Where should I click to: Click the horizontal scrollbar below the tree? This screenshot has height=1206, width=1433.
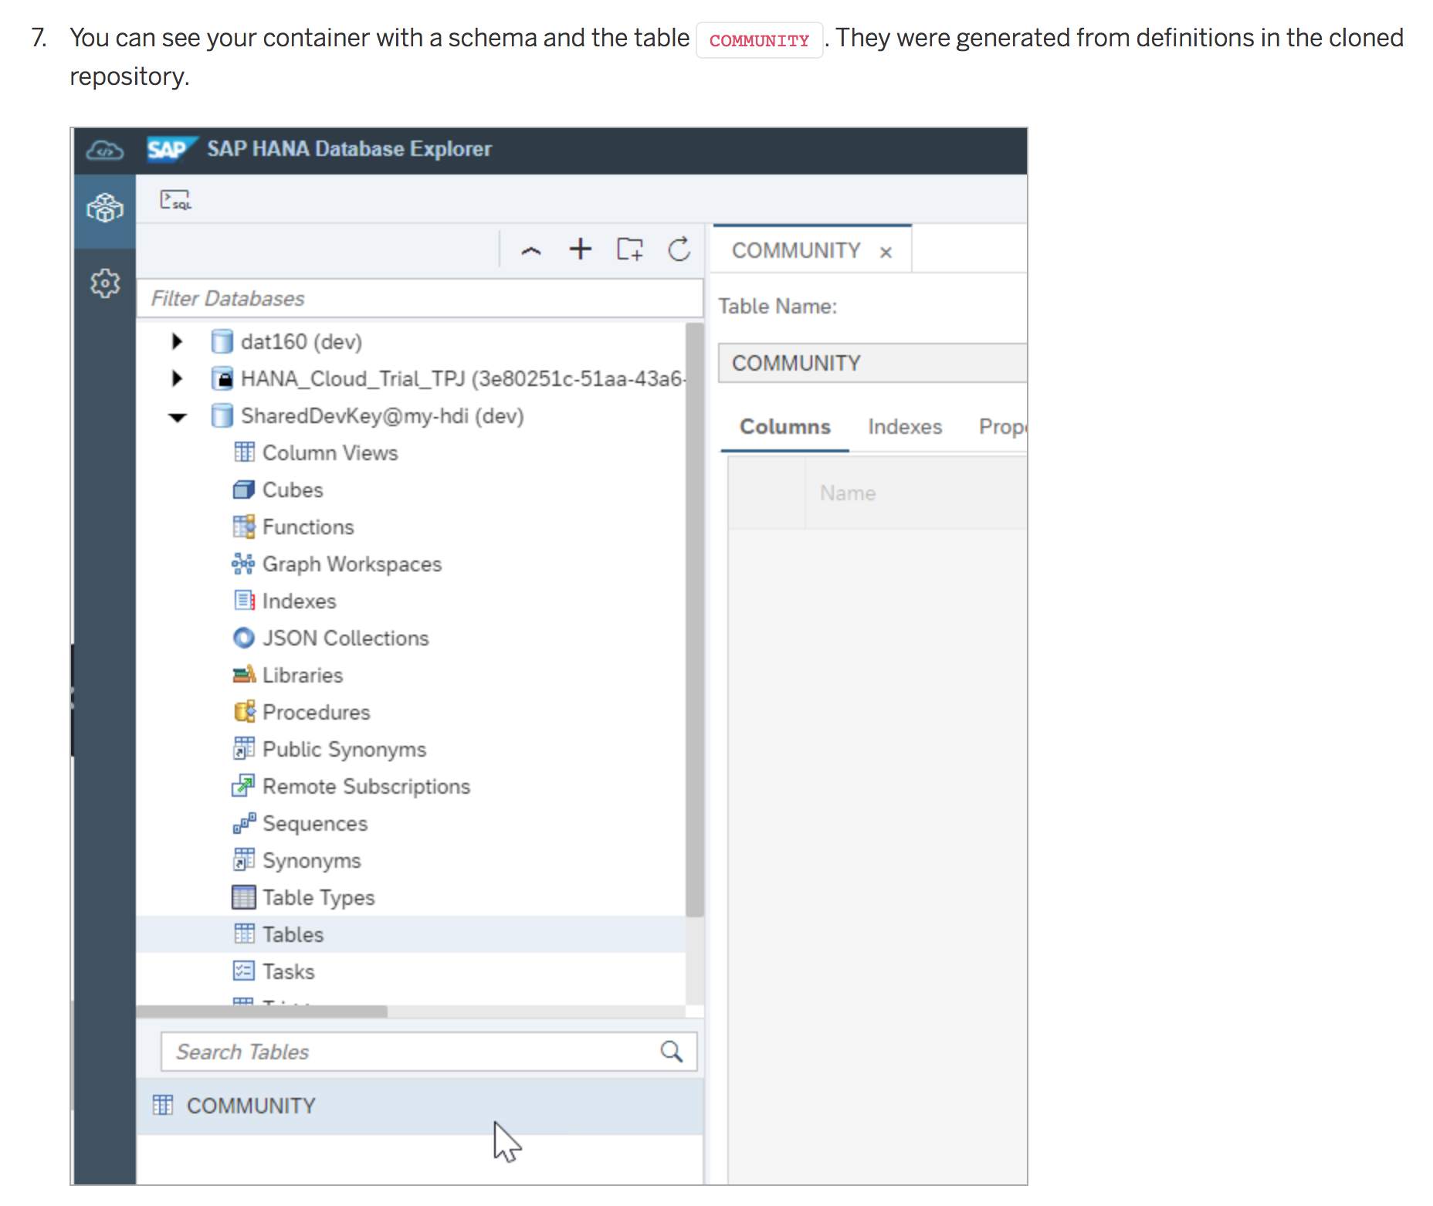coord(263,1009)
